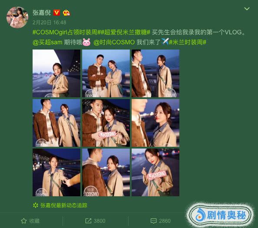
Task: Click the red V verification badge
Action: coord(56,13)
